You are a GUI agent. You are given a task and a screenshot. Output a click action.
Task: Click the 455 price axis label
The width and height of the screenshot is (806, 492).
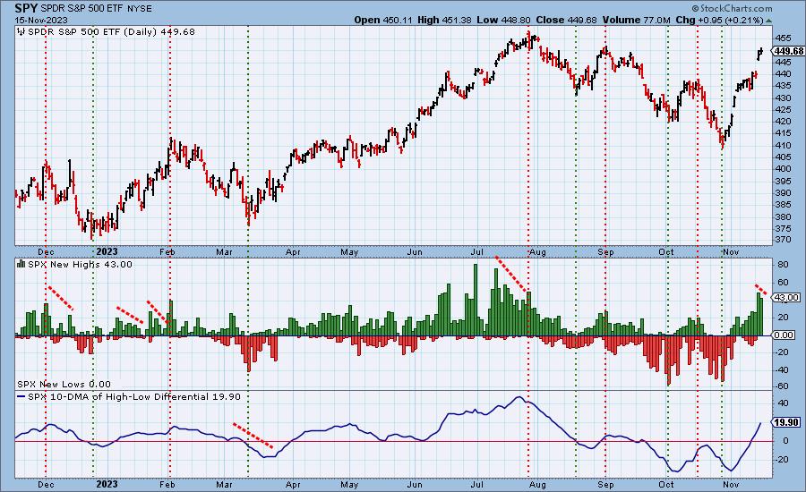783,38
